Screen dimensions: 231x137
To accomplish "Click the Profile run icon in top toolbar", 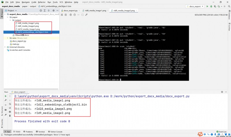I will point(219,6).
